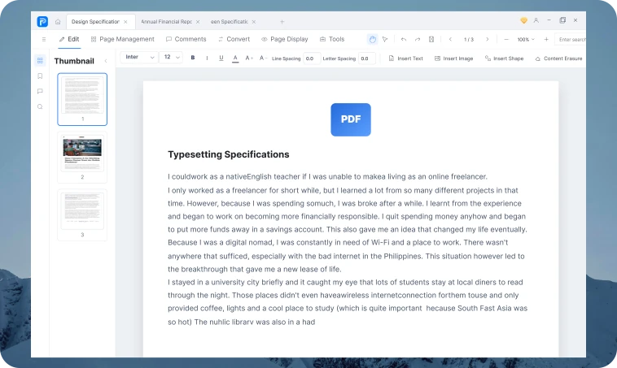Click the blue PDF logo image

[x=351, y=119]
